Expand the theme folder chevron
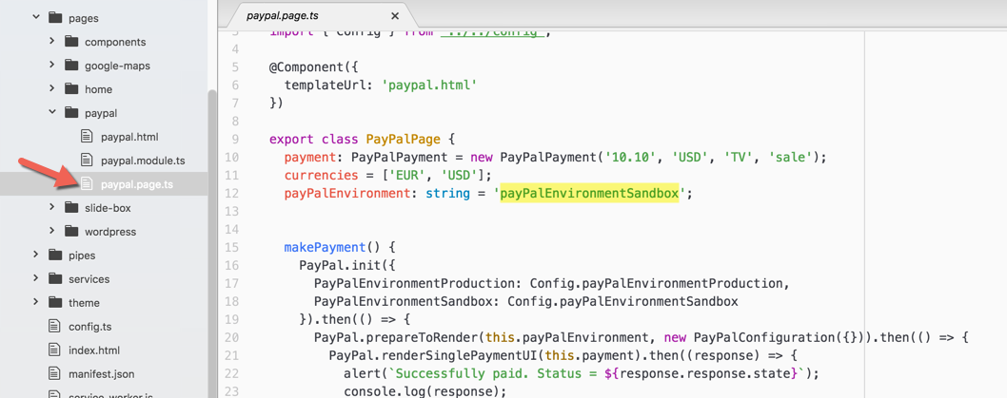1007x398 pixels. pos(36,302)
